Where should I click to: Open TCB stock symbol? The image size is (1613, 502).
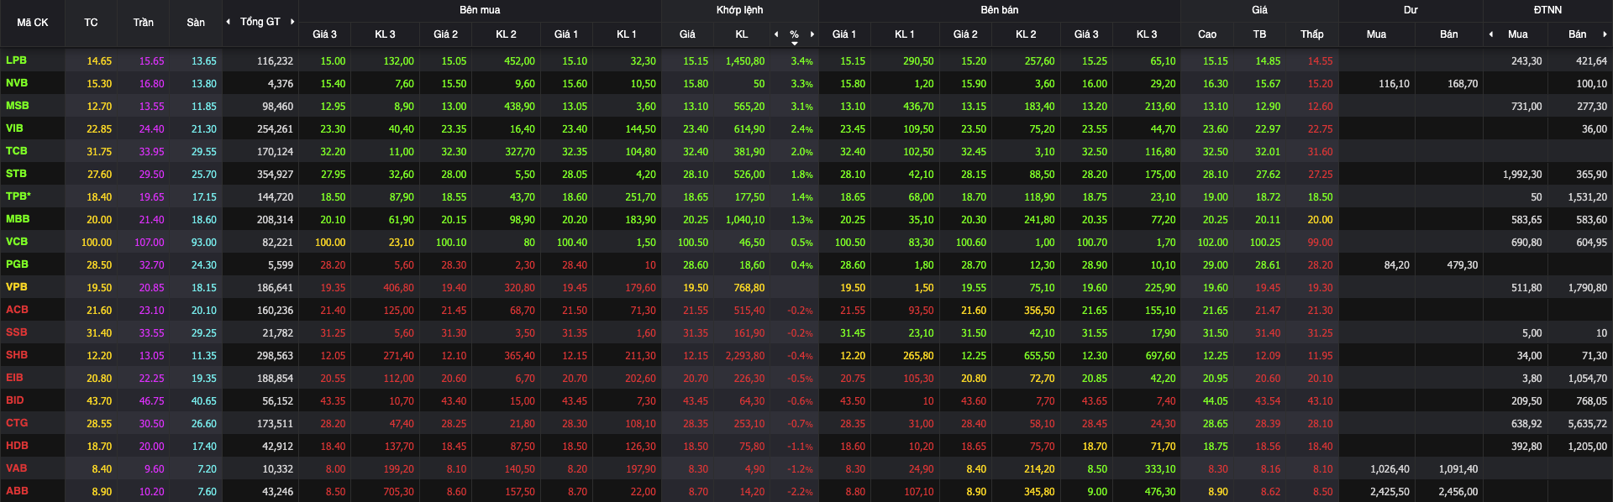tap(17, 151)
